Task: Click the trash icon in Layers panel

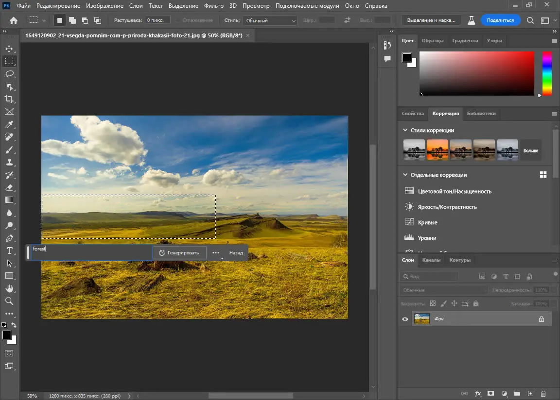Action: pyautogui.click(x=543, y=393)
